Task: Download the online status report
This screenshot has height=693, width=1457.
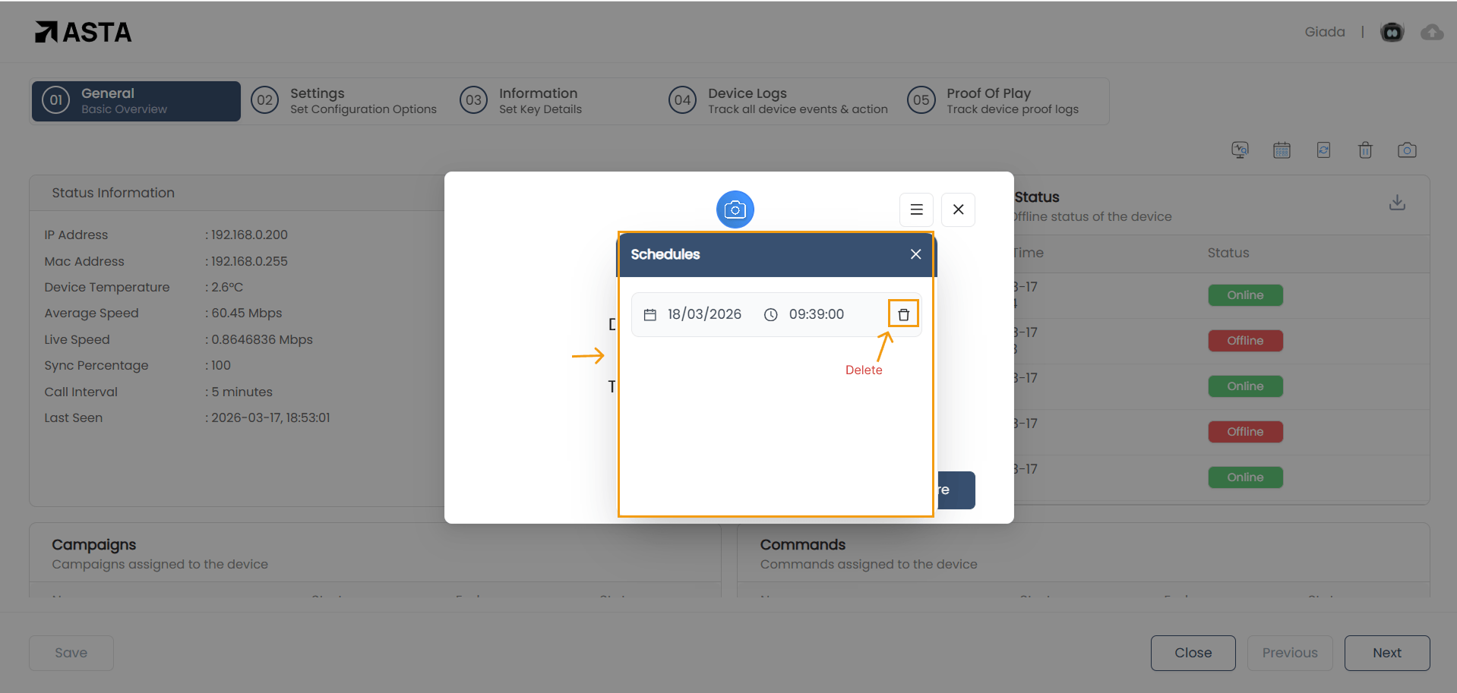Action: click(x=1397, y=203)
